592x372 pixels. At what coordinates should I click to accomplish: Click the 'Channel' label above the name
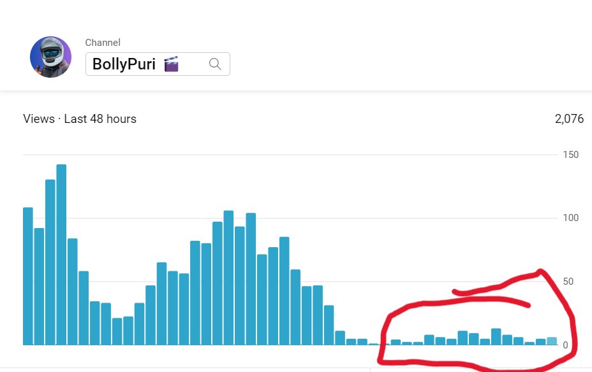pyautogui.click(x=103, y=43)
